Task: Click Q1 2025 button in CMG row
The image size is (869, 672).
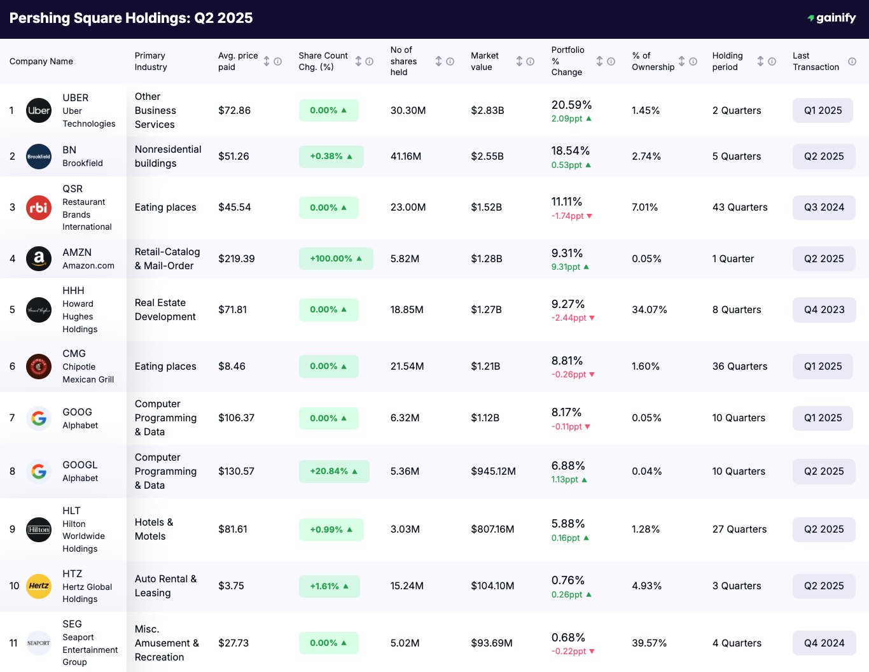Action: pos(823,367)
